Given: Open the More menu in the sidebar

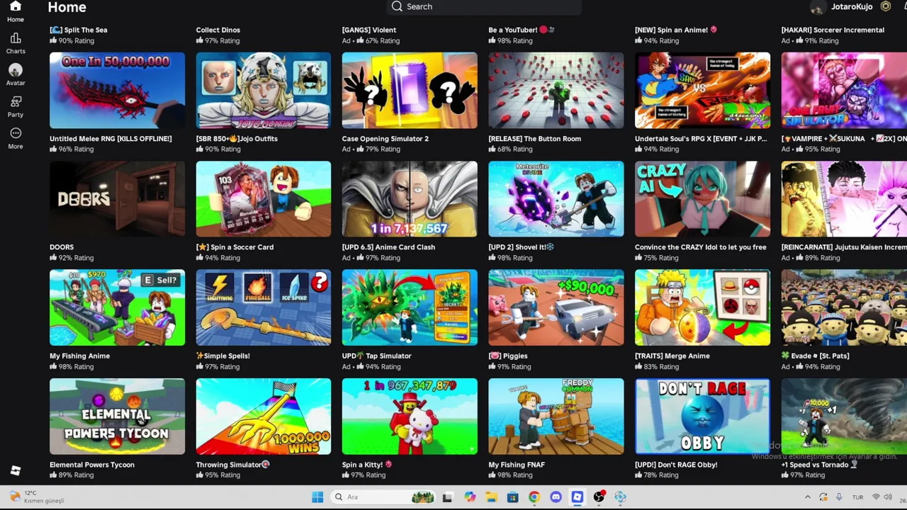Looking at the screenshot, I should pos(16,138).
